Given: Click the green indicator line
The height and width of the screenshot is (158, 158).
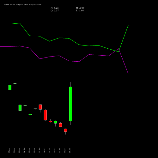Looking at the screenshot, I should click(x=69, y=38).
